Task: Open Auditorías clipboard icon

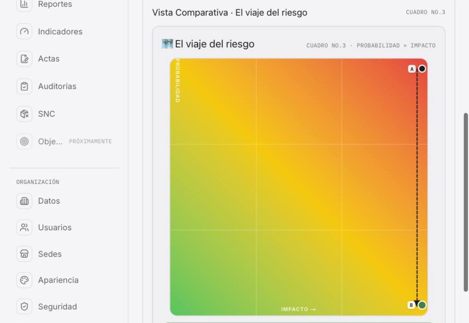Action: 24,86
